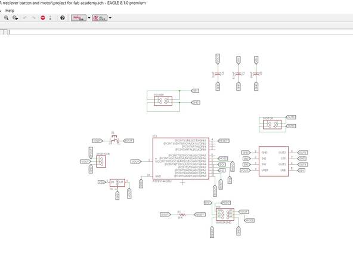Click the SCK label above AVRISP header
This screenshot has height=254, width=353.
tap(208, 203)
